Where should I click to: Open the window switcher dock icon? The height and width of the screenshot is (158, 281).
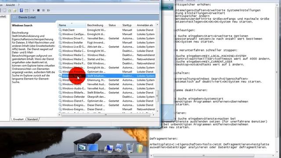pyautogui.click(x=82, y=148)
